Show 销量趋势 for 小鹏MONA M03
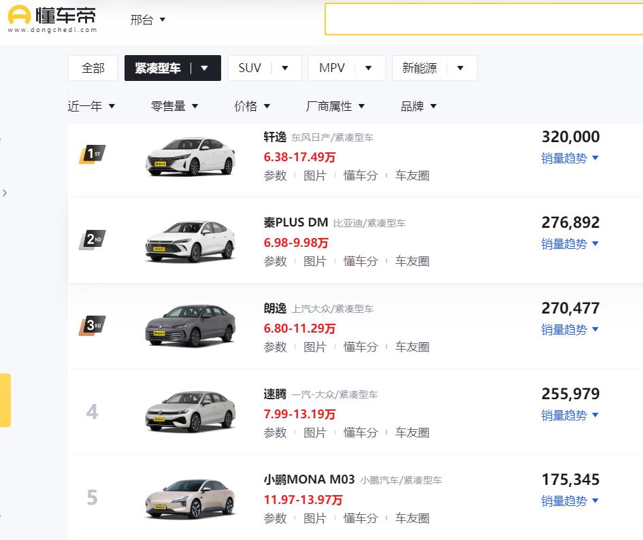 point(570,501)
